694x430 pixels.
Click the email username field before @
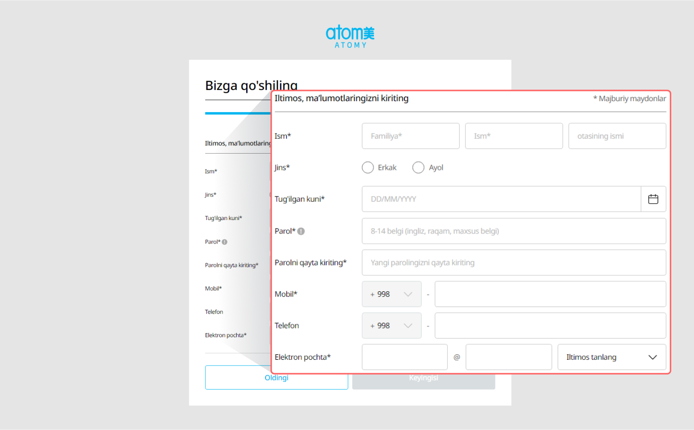click(404, 357)
